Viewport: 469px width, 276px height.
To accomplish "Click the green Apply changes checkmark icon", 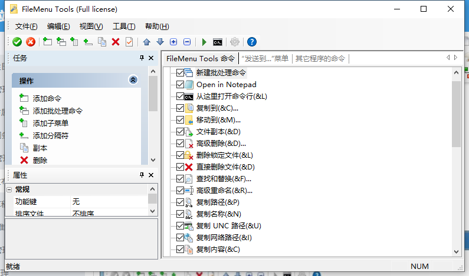I will [17, 42].
